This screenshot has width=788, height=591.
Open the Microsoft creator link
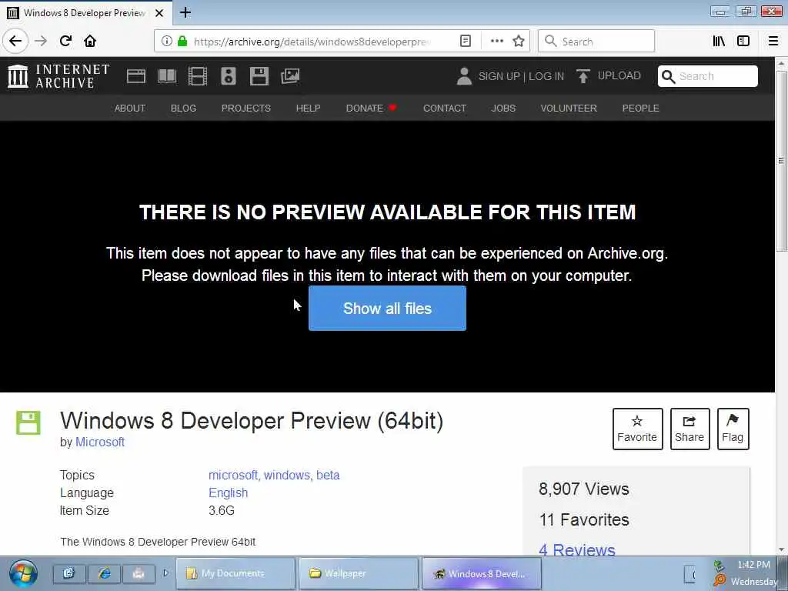pos(100,442)
